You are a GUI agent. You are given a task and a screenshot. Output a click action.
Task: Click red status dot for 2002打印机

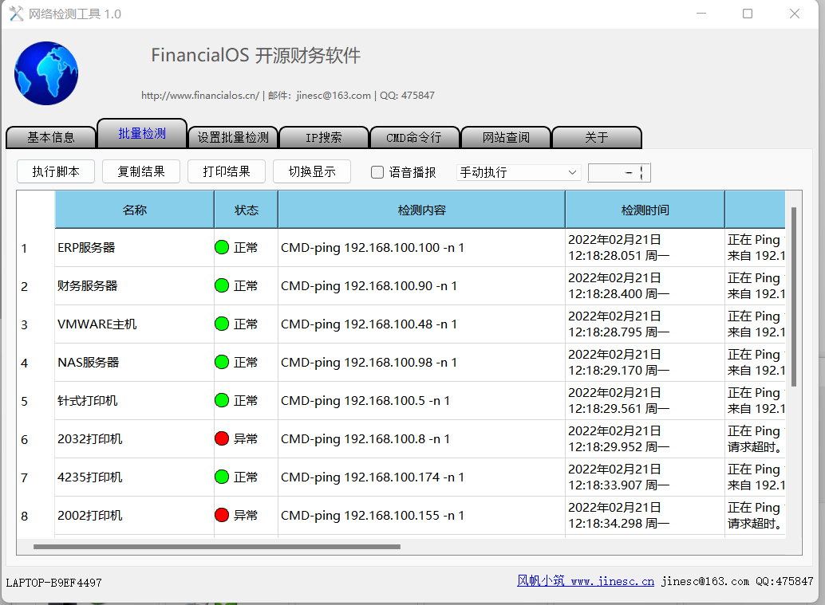(x=222, y=515)
